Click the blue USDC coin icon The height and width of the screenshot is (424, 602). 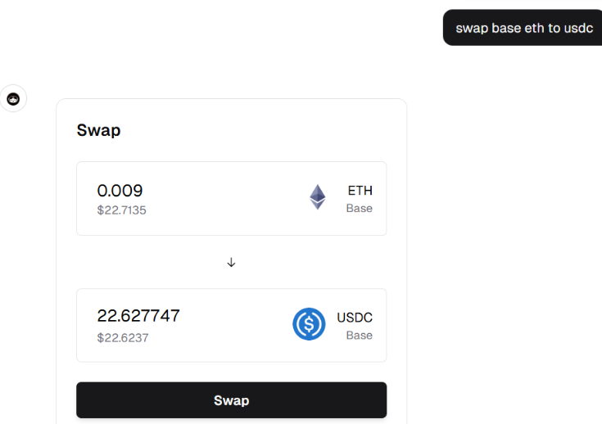click(309, 324)
